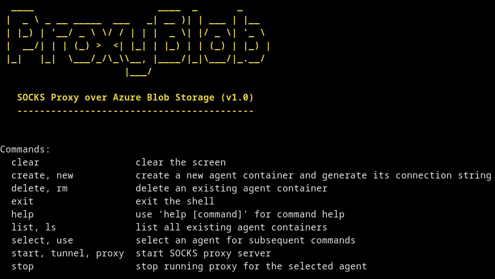Click the SOCKS Proxy over Azure Blob Storage title
The width and height of the screenshot is (495, 279).
(x=136, y=98)
